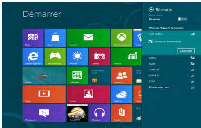This screenshot has height=128, width=201.
Task: Launch the Store app tile
Action: tap(55, 37)
